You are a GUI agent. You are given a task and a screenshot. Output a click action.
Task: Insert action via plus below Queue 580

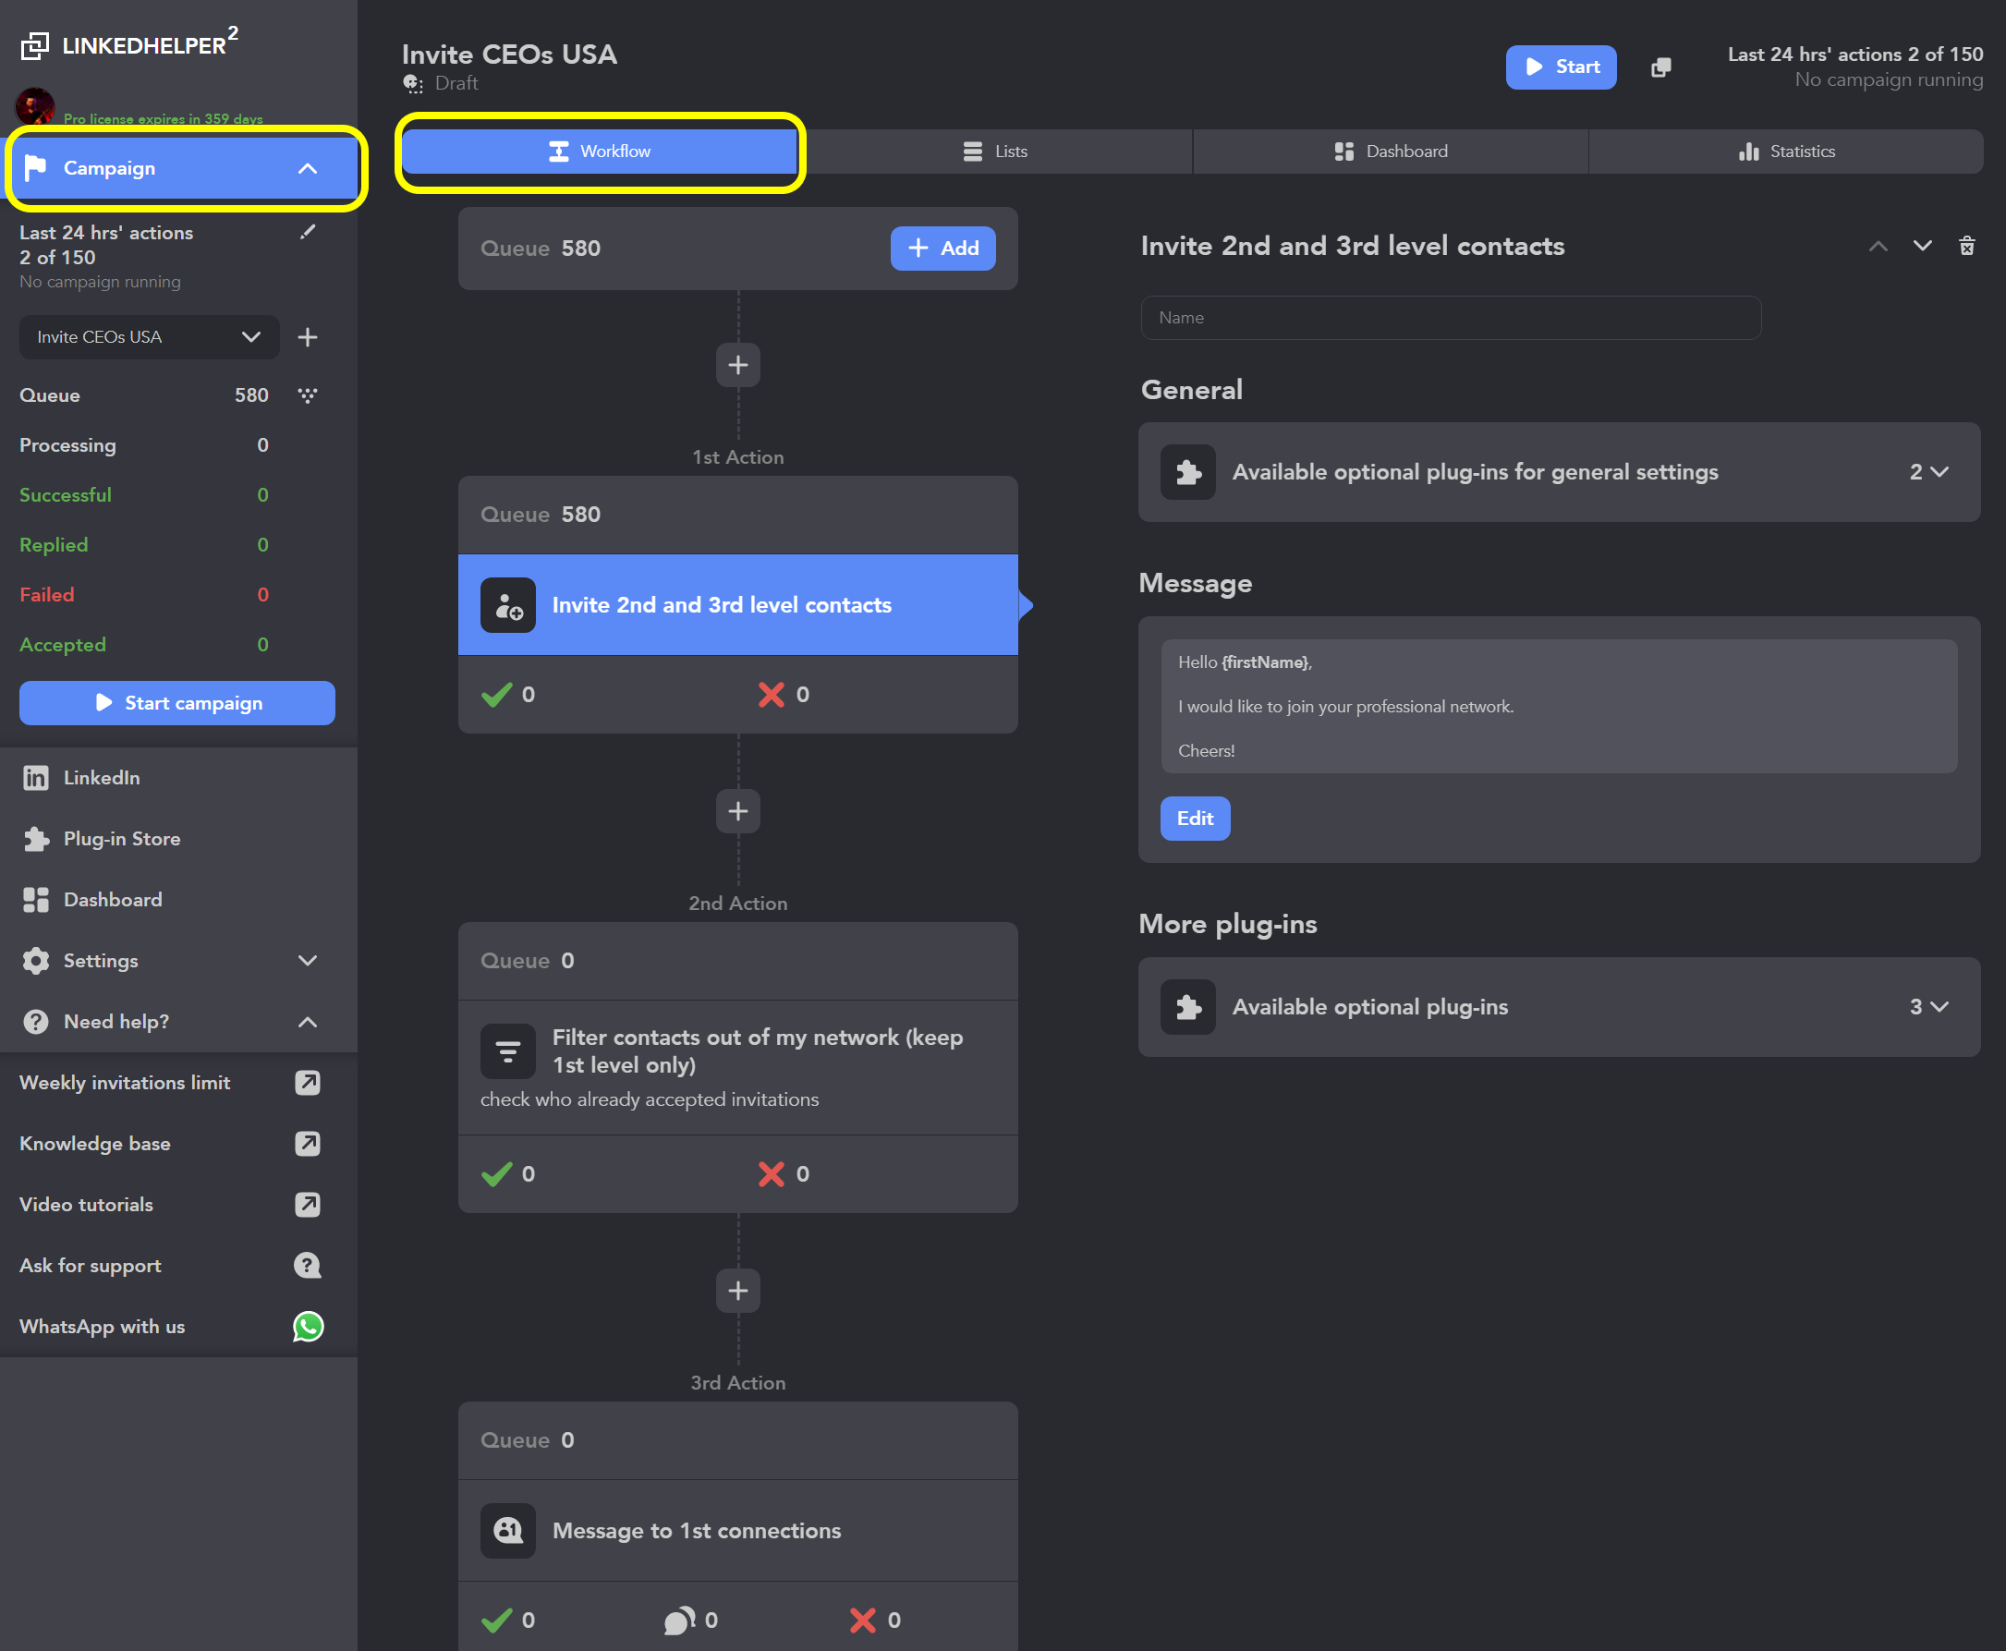pos(737,365)
